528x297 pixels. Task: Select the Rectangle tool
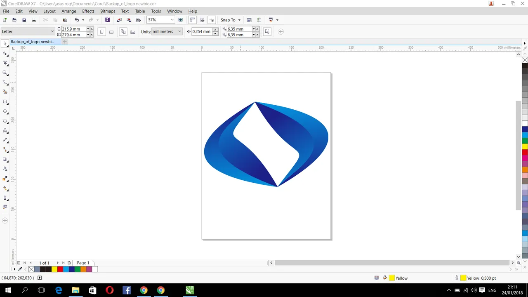5,101
